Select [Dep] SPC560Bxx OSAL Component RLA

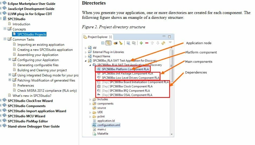127,95
